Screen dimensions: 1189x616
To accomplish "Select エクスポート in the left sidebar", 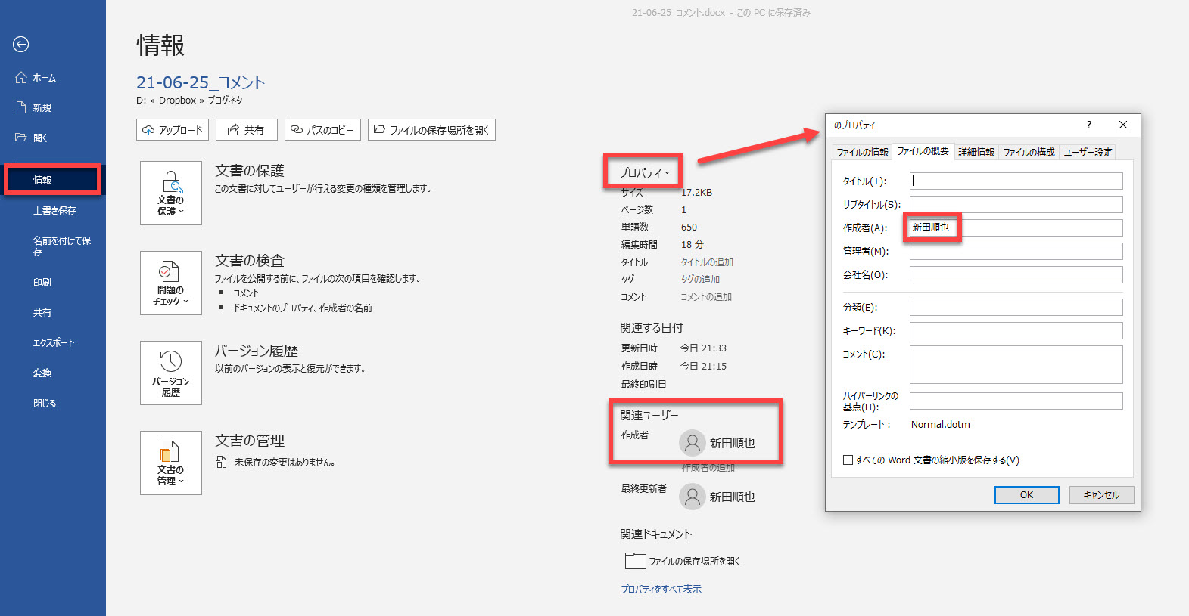I will click(54, 342).
